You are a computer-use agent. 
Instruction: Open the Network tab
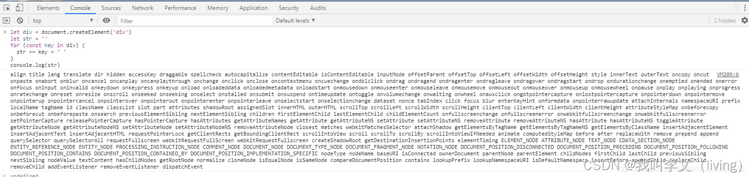[143, 8]
